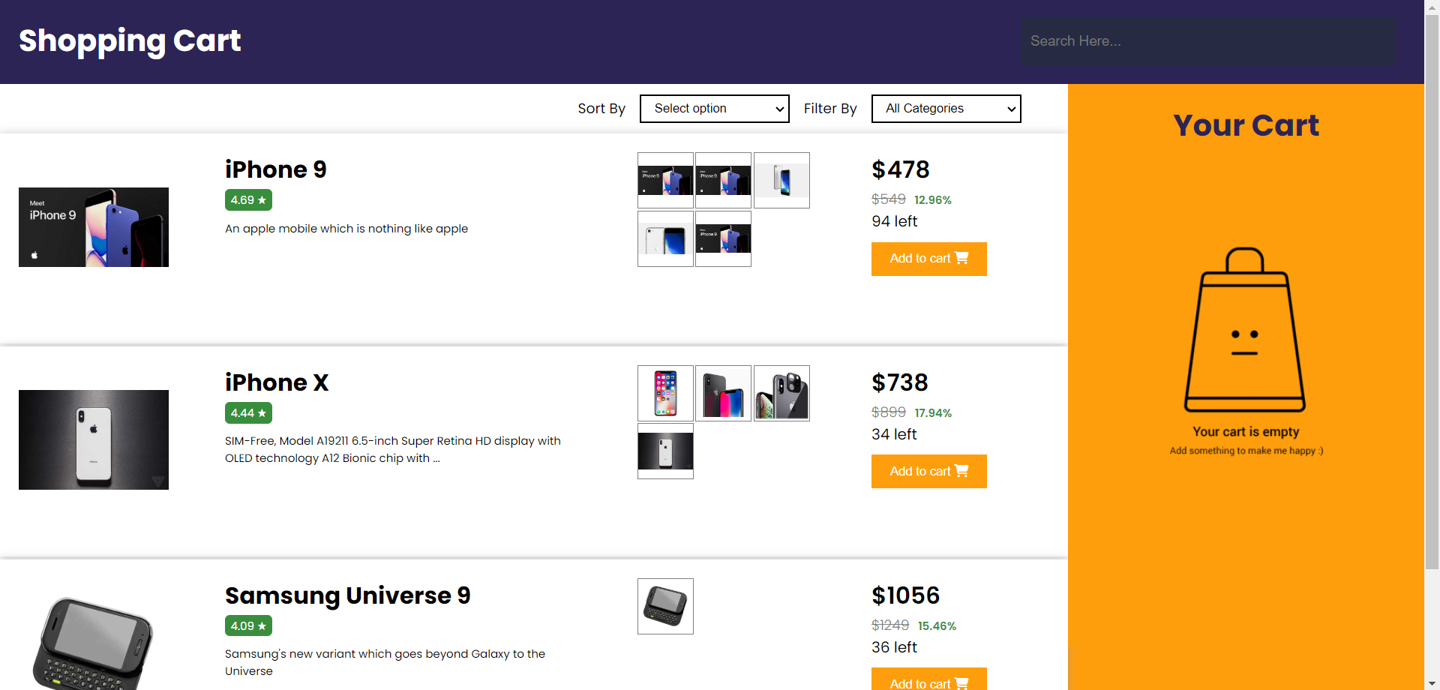The width and height of the screenshot is (1440, 690).
Task: Select iPhone X dark background thumbnail
Action: coord(665,451)
